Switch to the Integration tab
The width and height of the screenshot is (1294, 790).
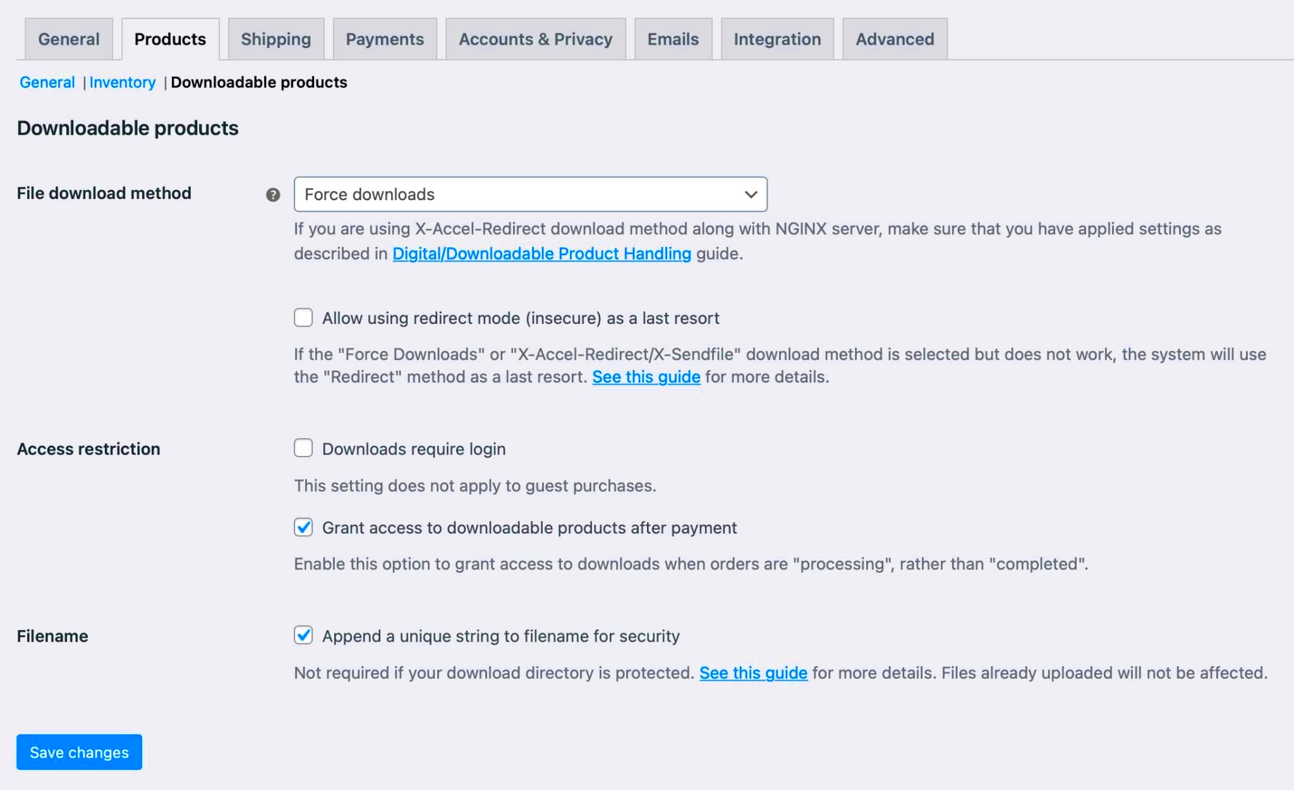click(777, 39)
